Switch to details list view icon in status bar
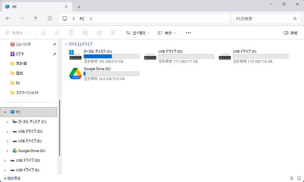The height and width of the screenshot is (182, 304). (x=292, y=178)
